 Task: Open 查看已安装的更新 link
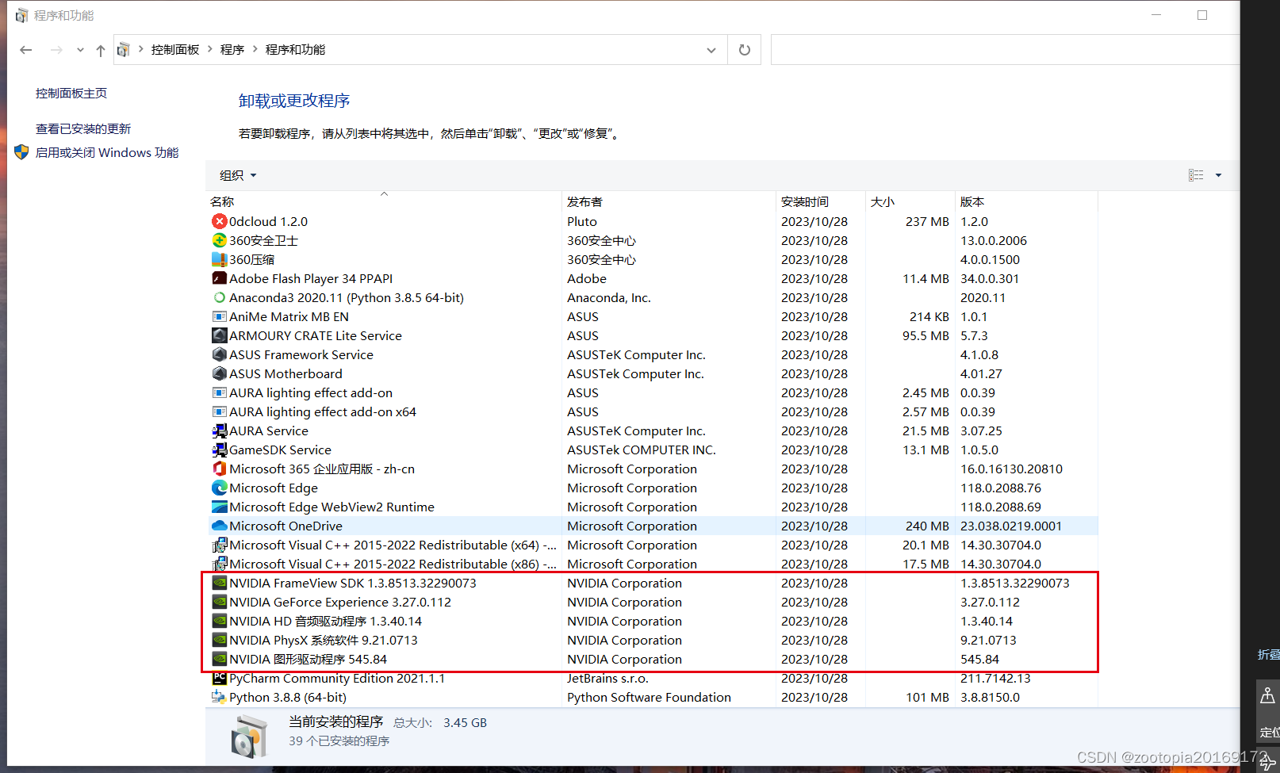tap(83, 128)
